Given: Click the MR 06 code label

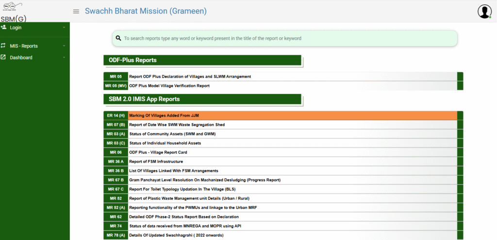Looking at the screenshot, I should [116, 152].
